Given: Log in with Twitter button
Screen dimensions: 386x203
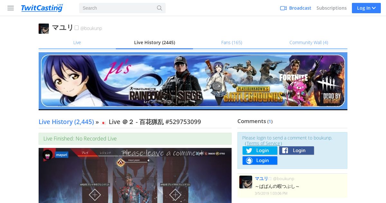Looking at the screenshot, I should [260, 150].
